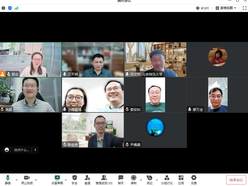248x186 pixels.
Task: Open the 安全 security options
Action: tap(75, 179)
